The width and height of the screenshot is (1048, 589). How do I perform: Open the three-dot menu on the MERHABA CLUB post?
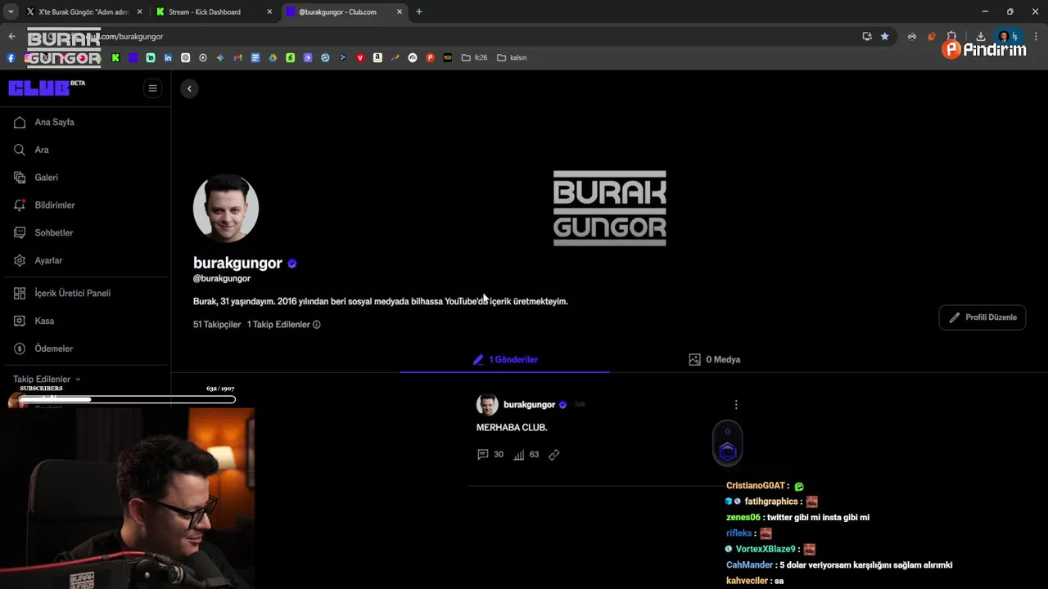736,405
